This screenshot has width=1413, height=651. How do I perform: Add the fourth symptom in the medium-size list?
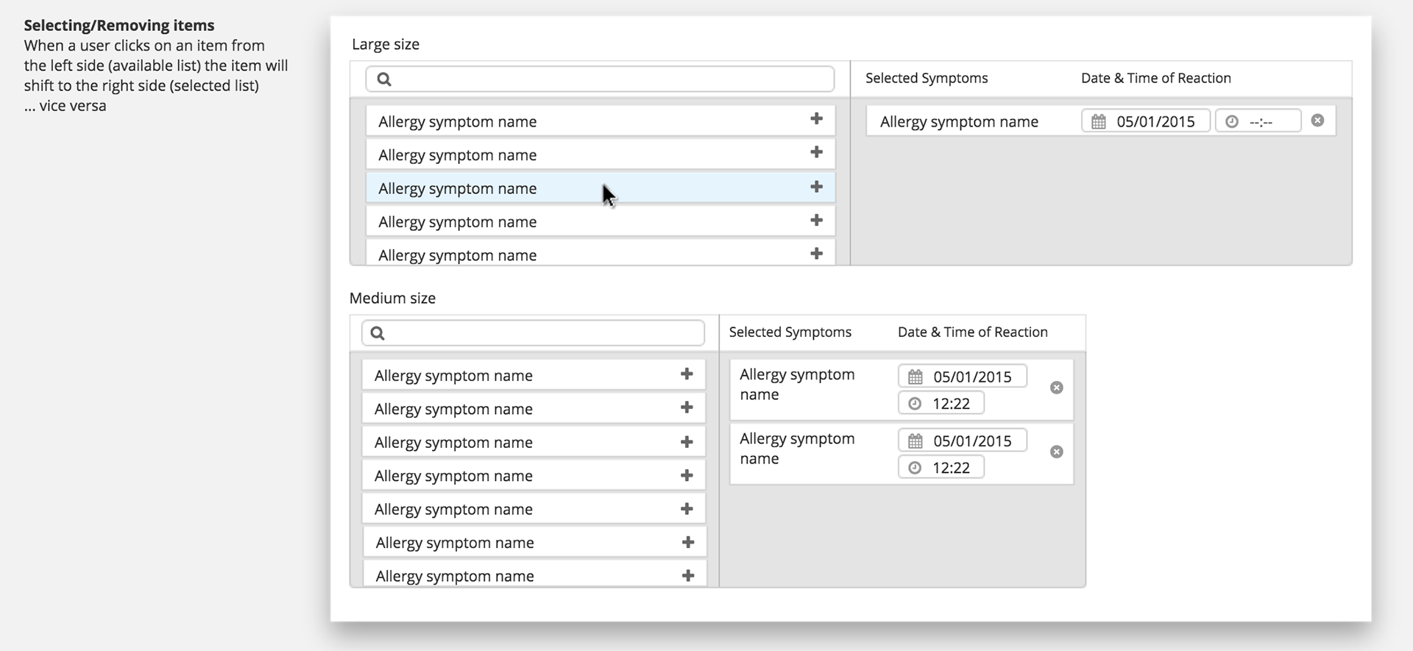[x=687, y=475]
